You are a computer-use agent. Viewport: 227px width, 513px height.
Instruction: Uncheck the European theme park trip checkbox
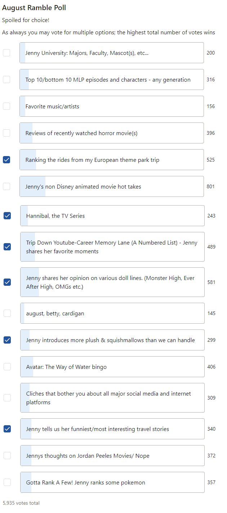pyautogui.click(x=6, y=160)
